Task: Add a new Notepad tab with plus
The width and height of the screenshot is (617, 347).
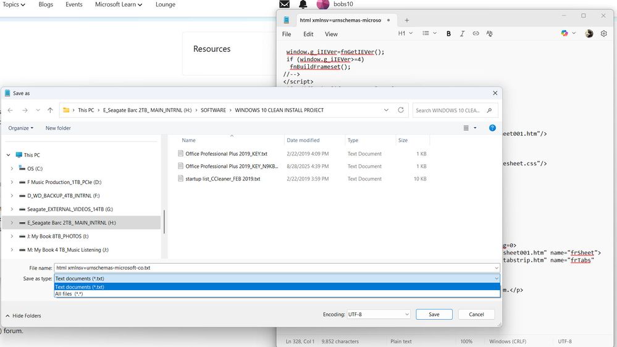Action: tap(407, 20)
